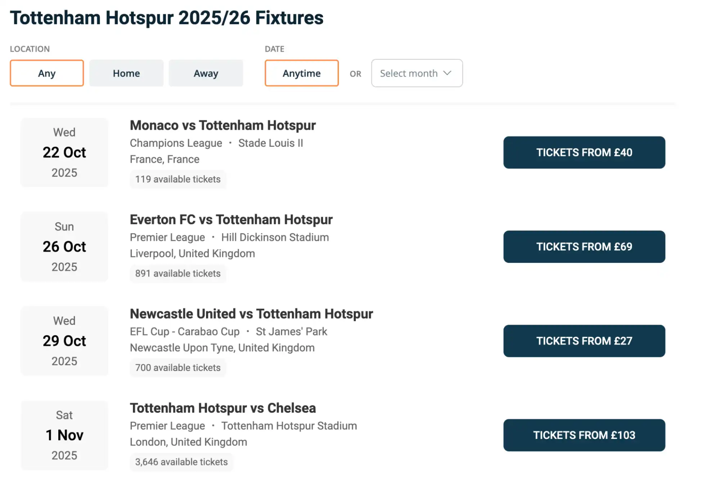720x490 pixels.
Task: Click Tickets From £40 for Monaco match
Action: click(x=583, y=152)
